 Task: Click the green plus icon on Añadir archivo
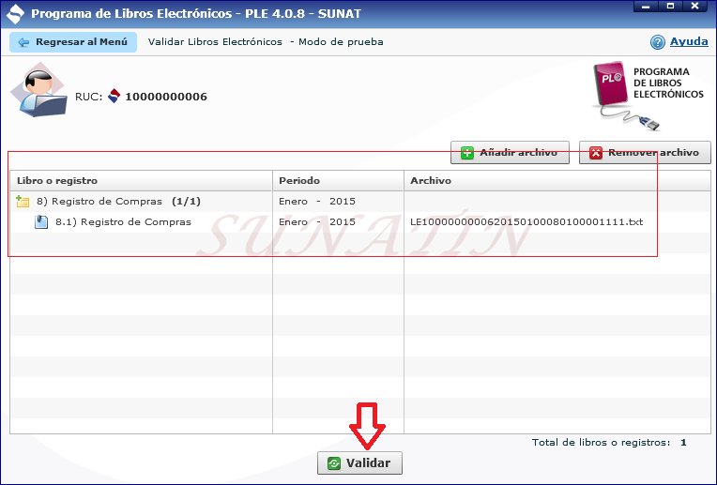[466, 153]
